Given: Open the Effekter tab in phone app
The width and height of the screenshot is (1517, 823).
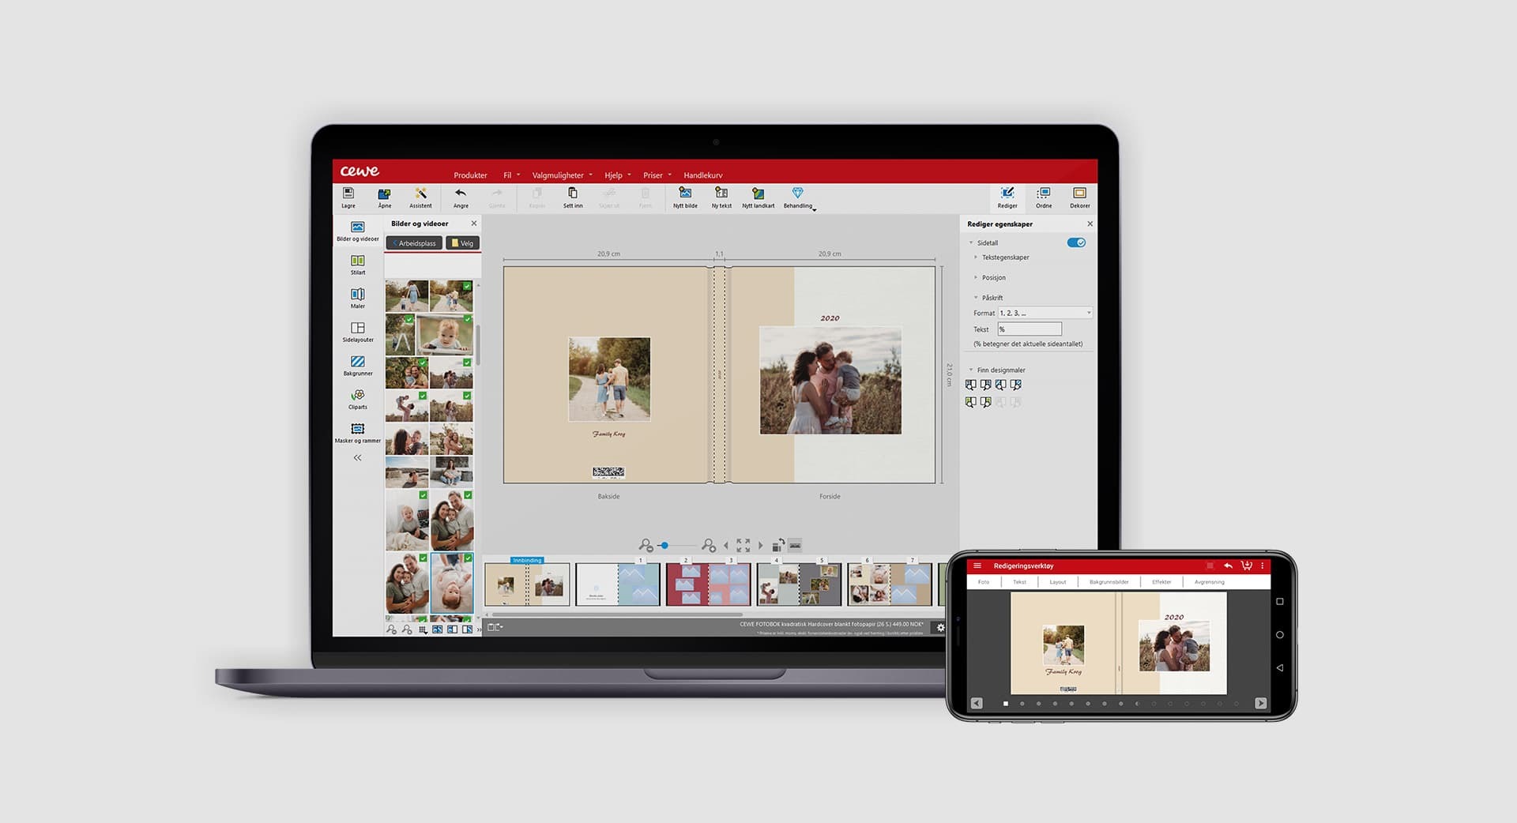Looking at the screenshot, I should [1161, 582].
